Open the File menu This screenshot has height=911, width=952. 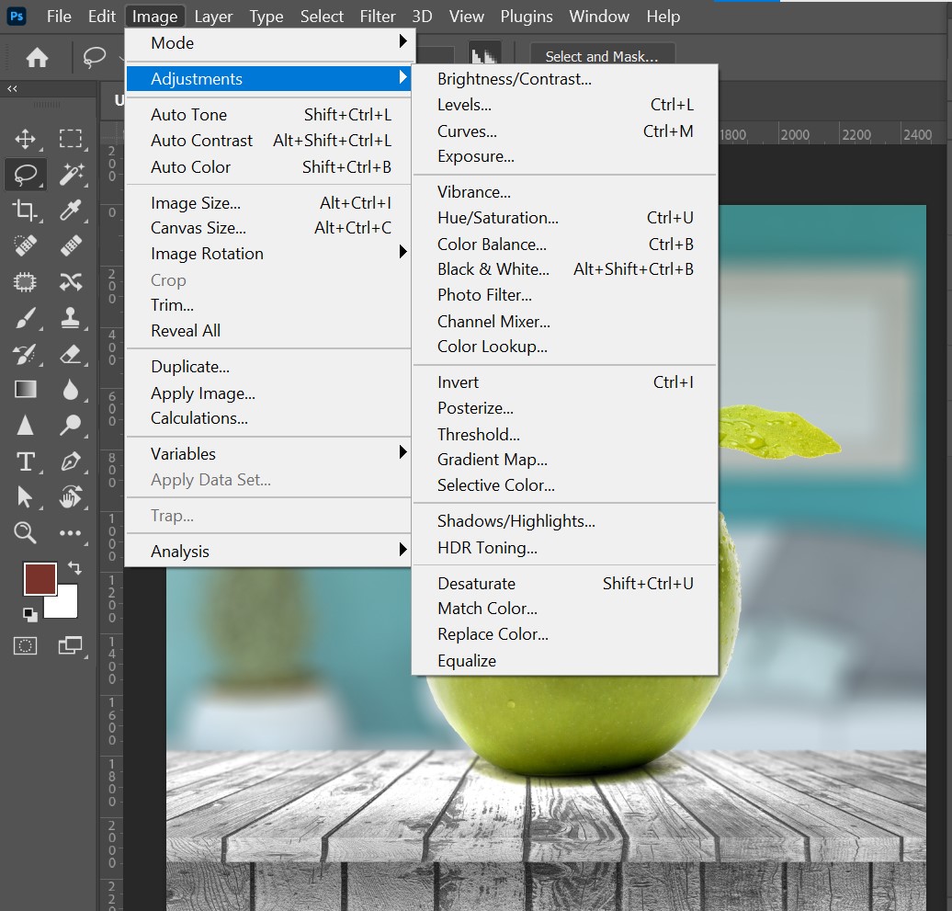pos(59,17)
